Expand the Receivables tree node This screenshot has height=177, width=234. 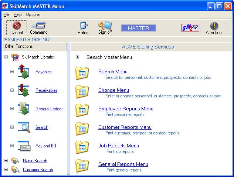12,90
